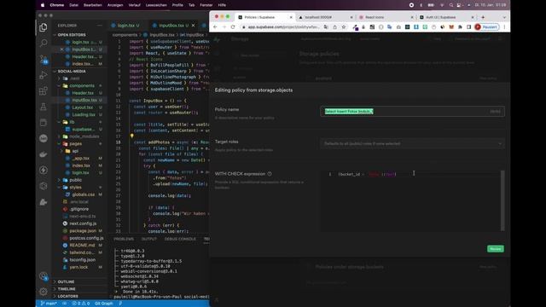This screenshot has width=546, height=307.
Task: Collapse the components folder
Action: point(82,85)
